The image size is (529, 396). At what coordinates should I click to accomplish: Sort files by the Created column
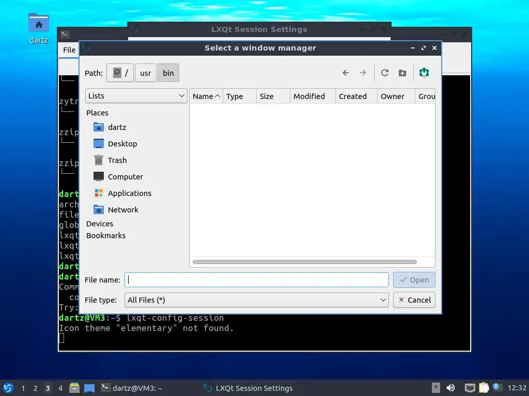click(x=356, y=96)
